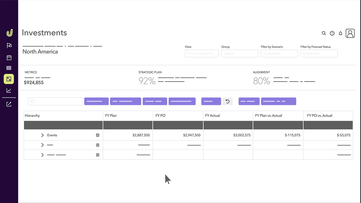361x203 pixels.
Task: Toggle the panel icon on the Events row
Action: (x=98, y=135)
